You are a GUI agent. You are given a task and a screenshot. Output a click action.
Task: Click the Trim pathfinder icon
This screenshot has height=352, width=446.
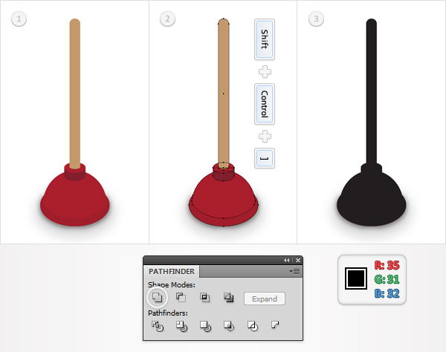point(181,326)
